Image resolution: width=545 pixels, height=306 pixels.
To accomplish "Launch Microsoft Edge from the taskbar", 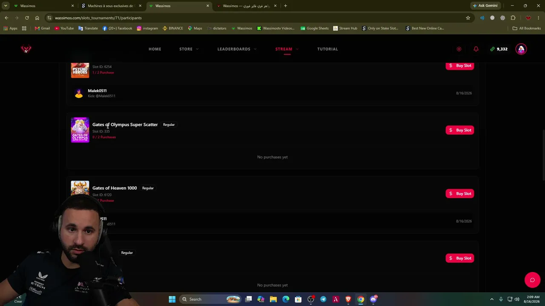I will (286, 299).
